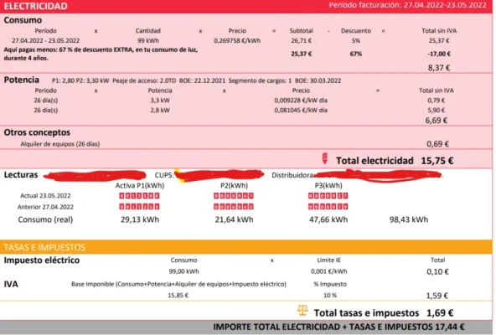This screenshot has height=335, width=496.
Task: Select the '5%' discount value
Action: 356,40
